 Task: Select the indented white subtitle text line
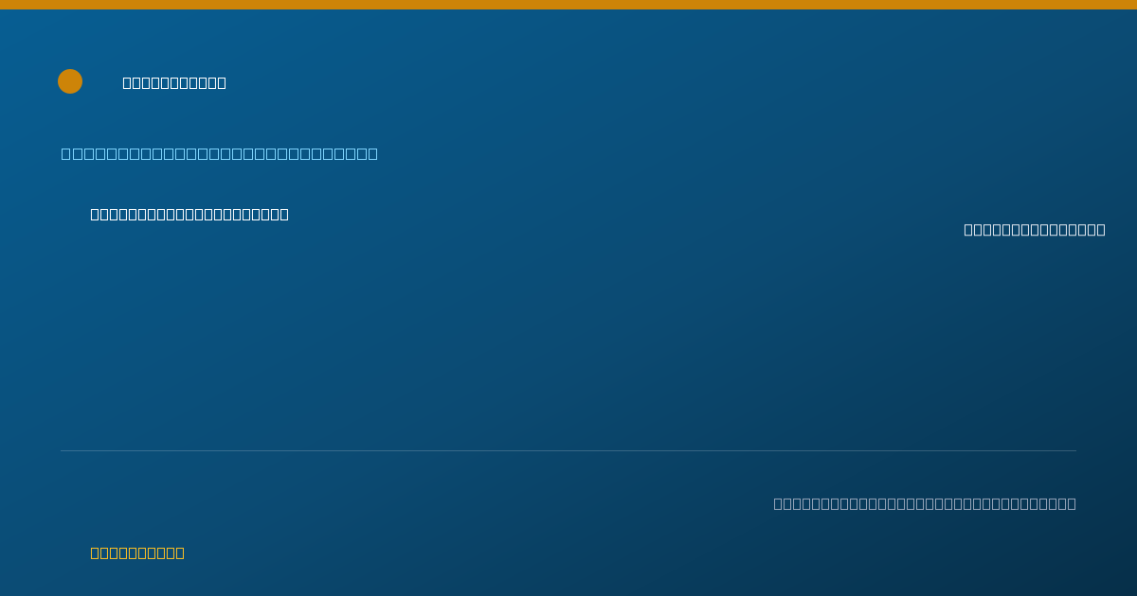[189, 214]
